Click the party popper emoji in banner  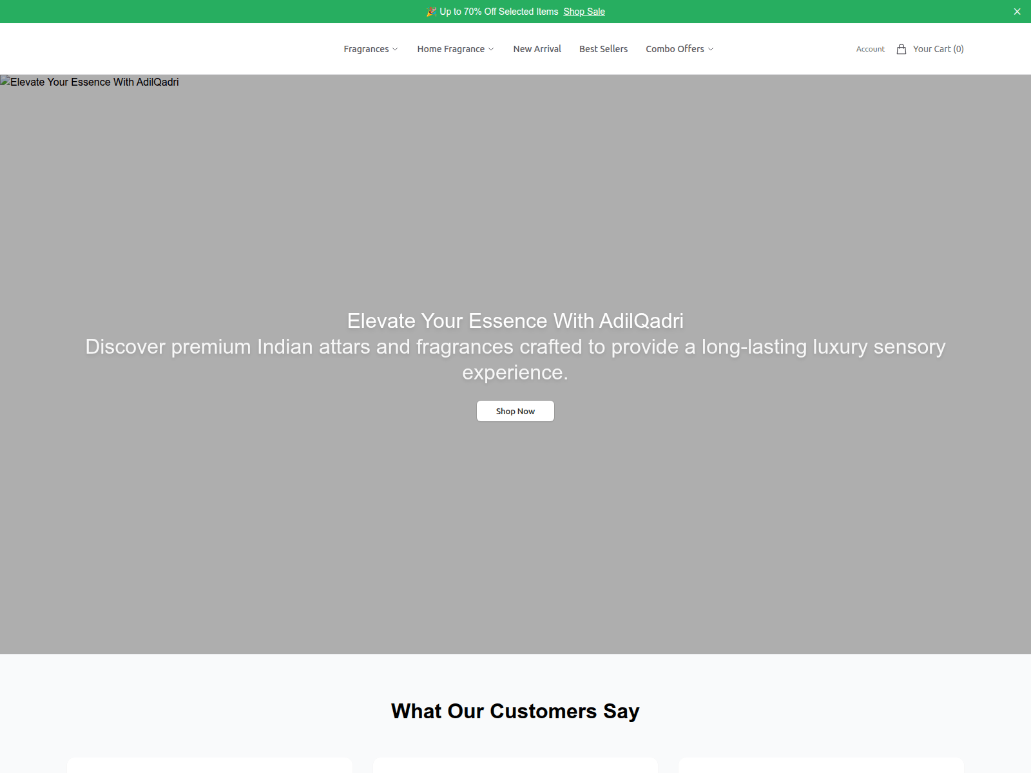pyautogui.click(x=432, y=12)
